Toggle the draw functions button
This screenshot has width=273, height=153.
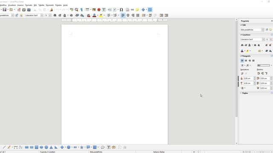tap(150, 10)
